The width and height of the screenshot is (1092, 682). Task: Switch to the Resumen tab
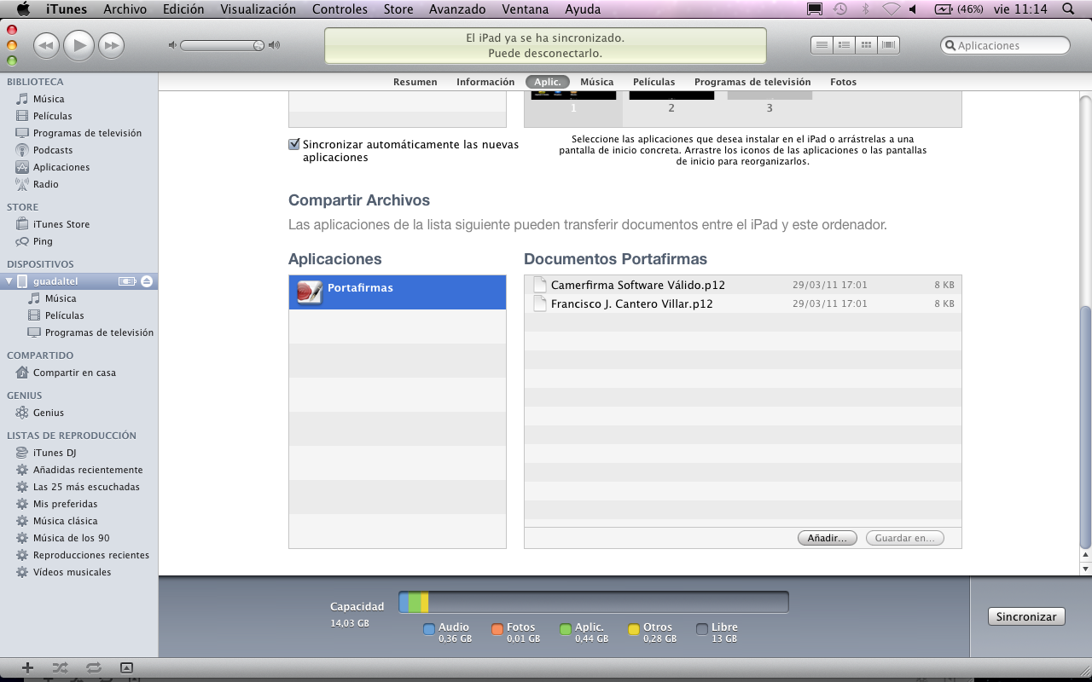point(415,82)
